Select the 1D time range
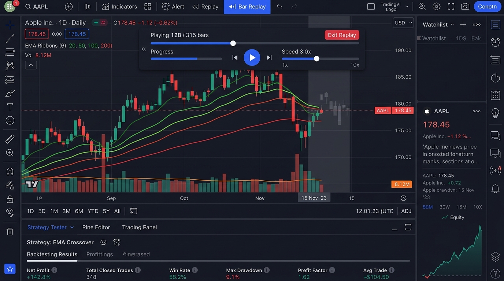This screenshot has width=504, height=281. [30, 211]
